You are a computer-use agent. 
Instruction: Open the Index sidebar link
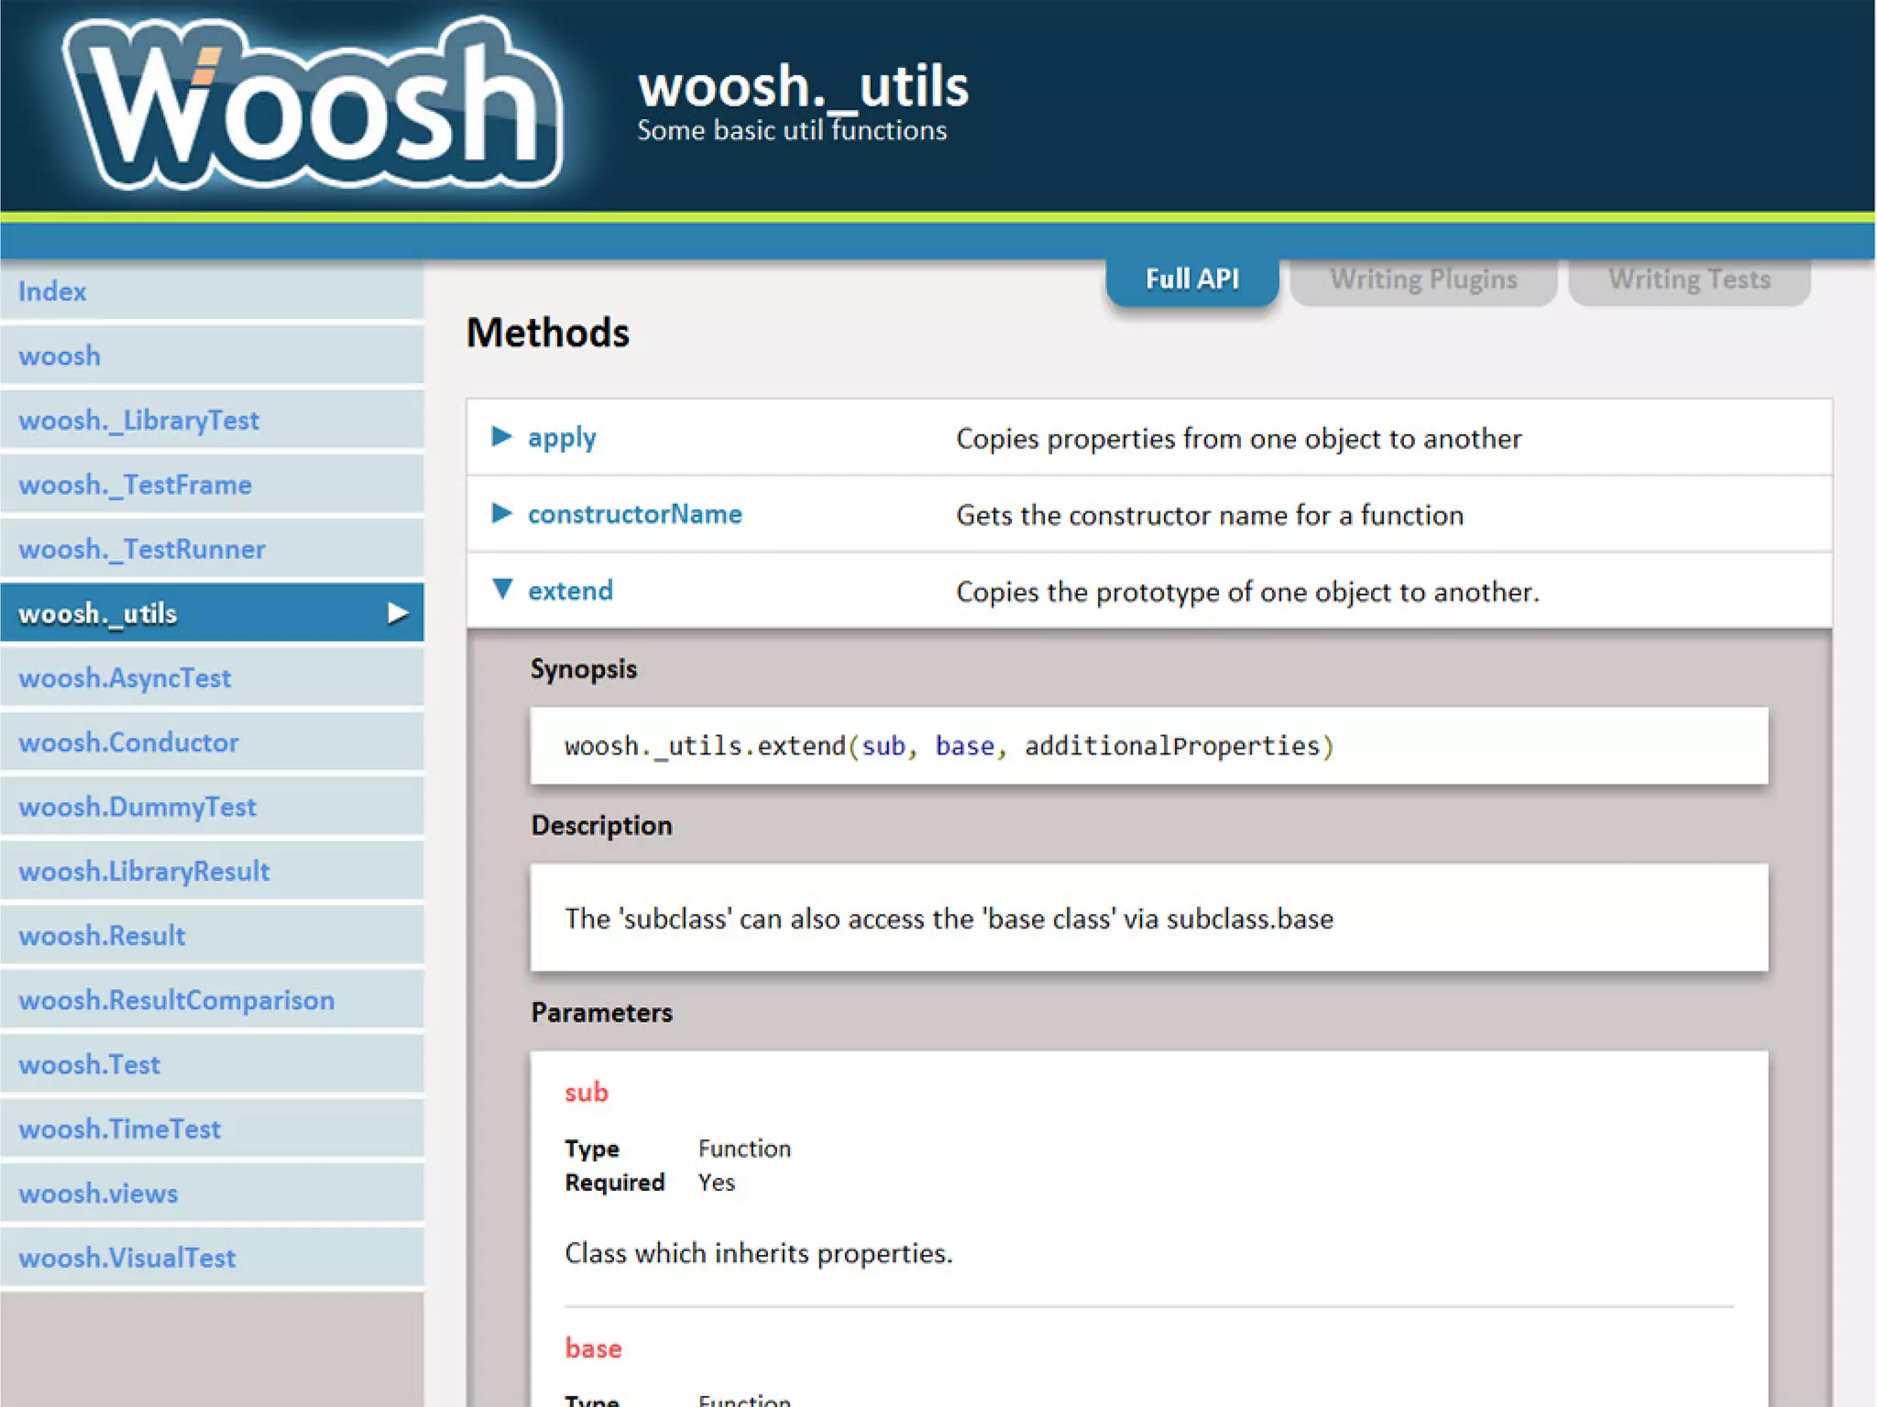click(x=212, y=291)
